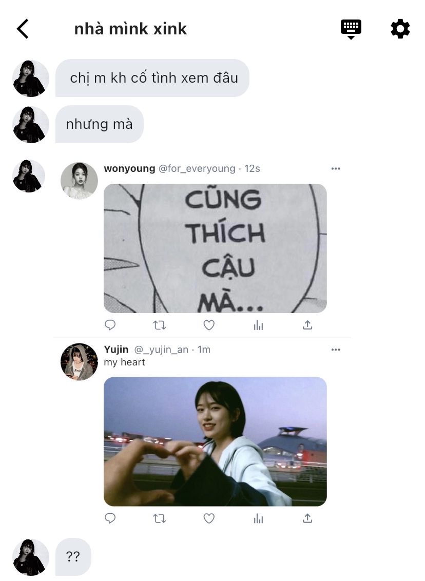425x581 pixels.
Task: Reply to wonyoung's tweet
Action: click(110, 325)
